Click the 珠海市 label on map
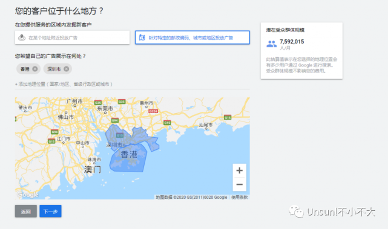Image resolution: width=388 pixels, height=229 pixels. pyautogui.click(x=94, y=160)
